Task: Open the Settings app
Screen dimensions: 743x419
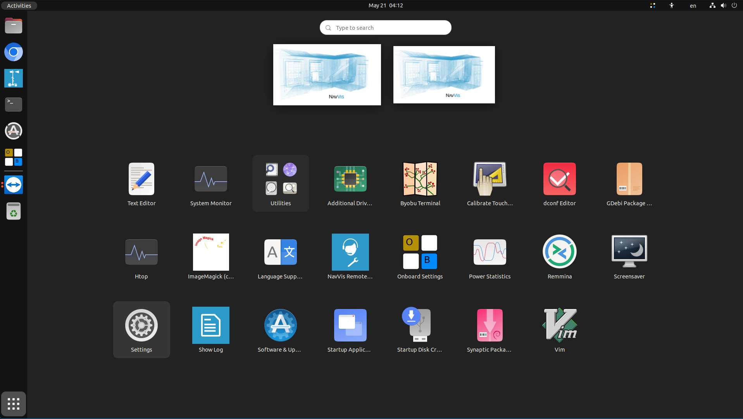Action: tap(141, 330)
